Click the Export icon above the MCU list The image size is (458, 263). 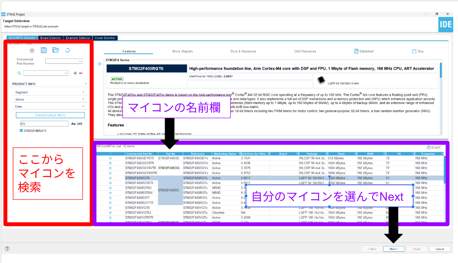(429, 147)
